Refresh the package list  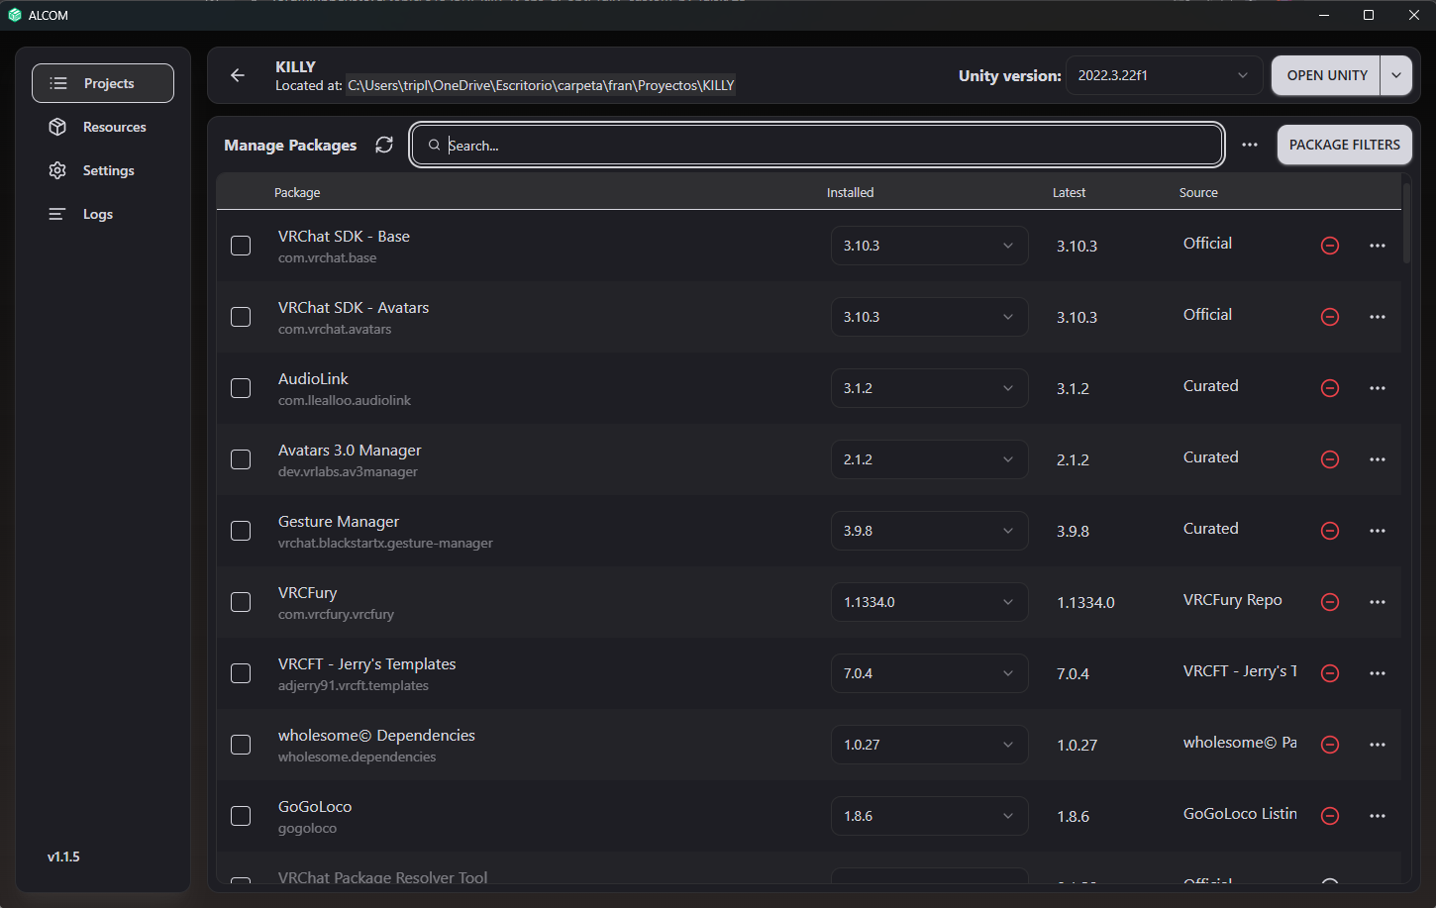tap(384, 145)
